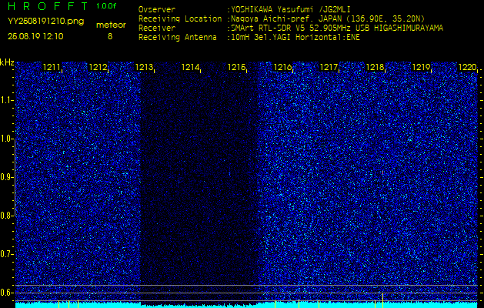
Task: Click the 0.6 frequency axis label
Action: pyautogui.click(x=7, y=293)
